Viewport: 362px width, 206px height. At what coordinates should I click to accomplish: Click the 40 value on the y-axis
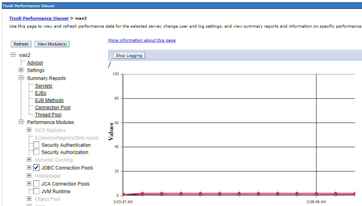117,147
